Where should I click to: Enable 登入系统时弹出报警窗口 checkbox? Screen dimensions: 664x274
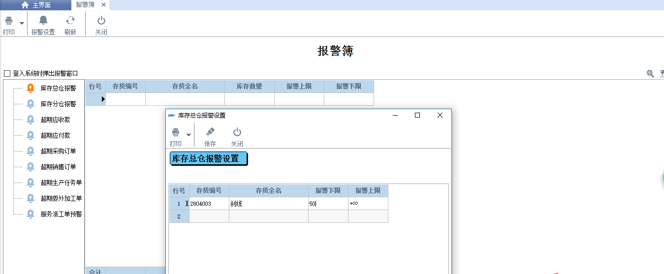pos(7,73)
